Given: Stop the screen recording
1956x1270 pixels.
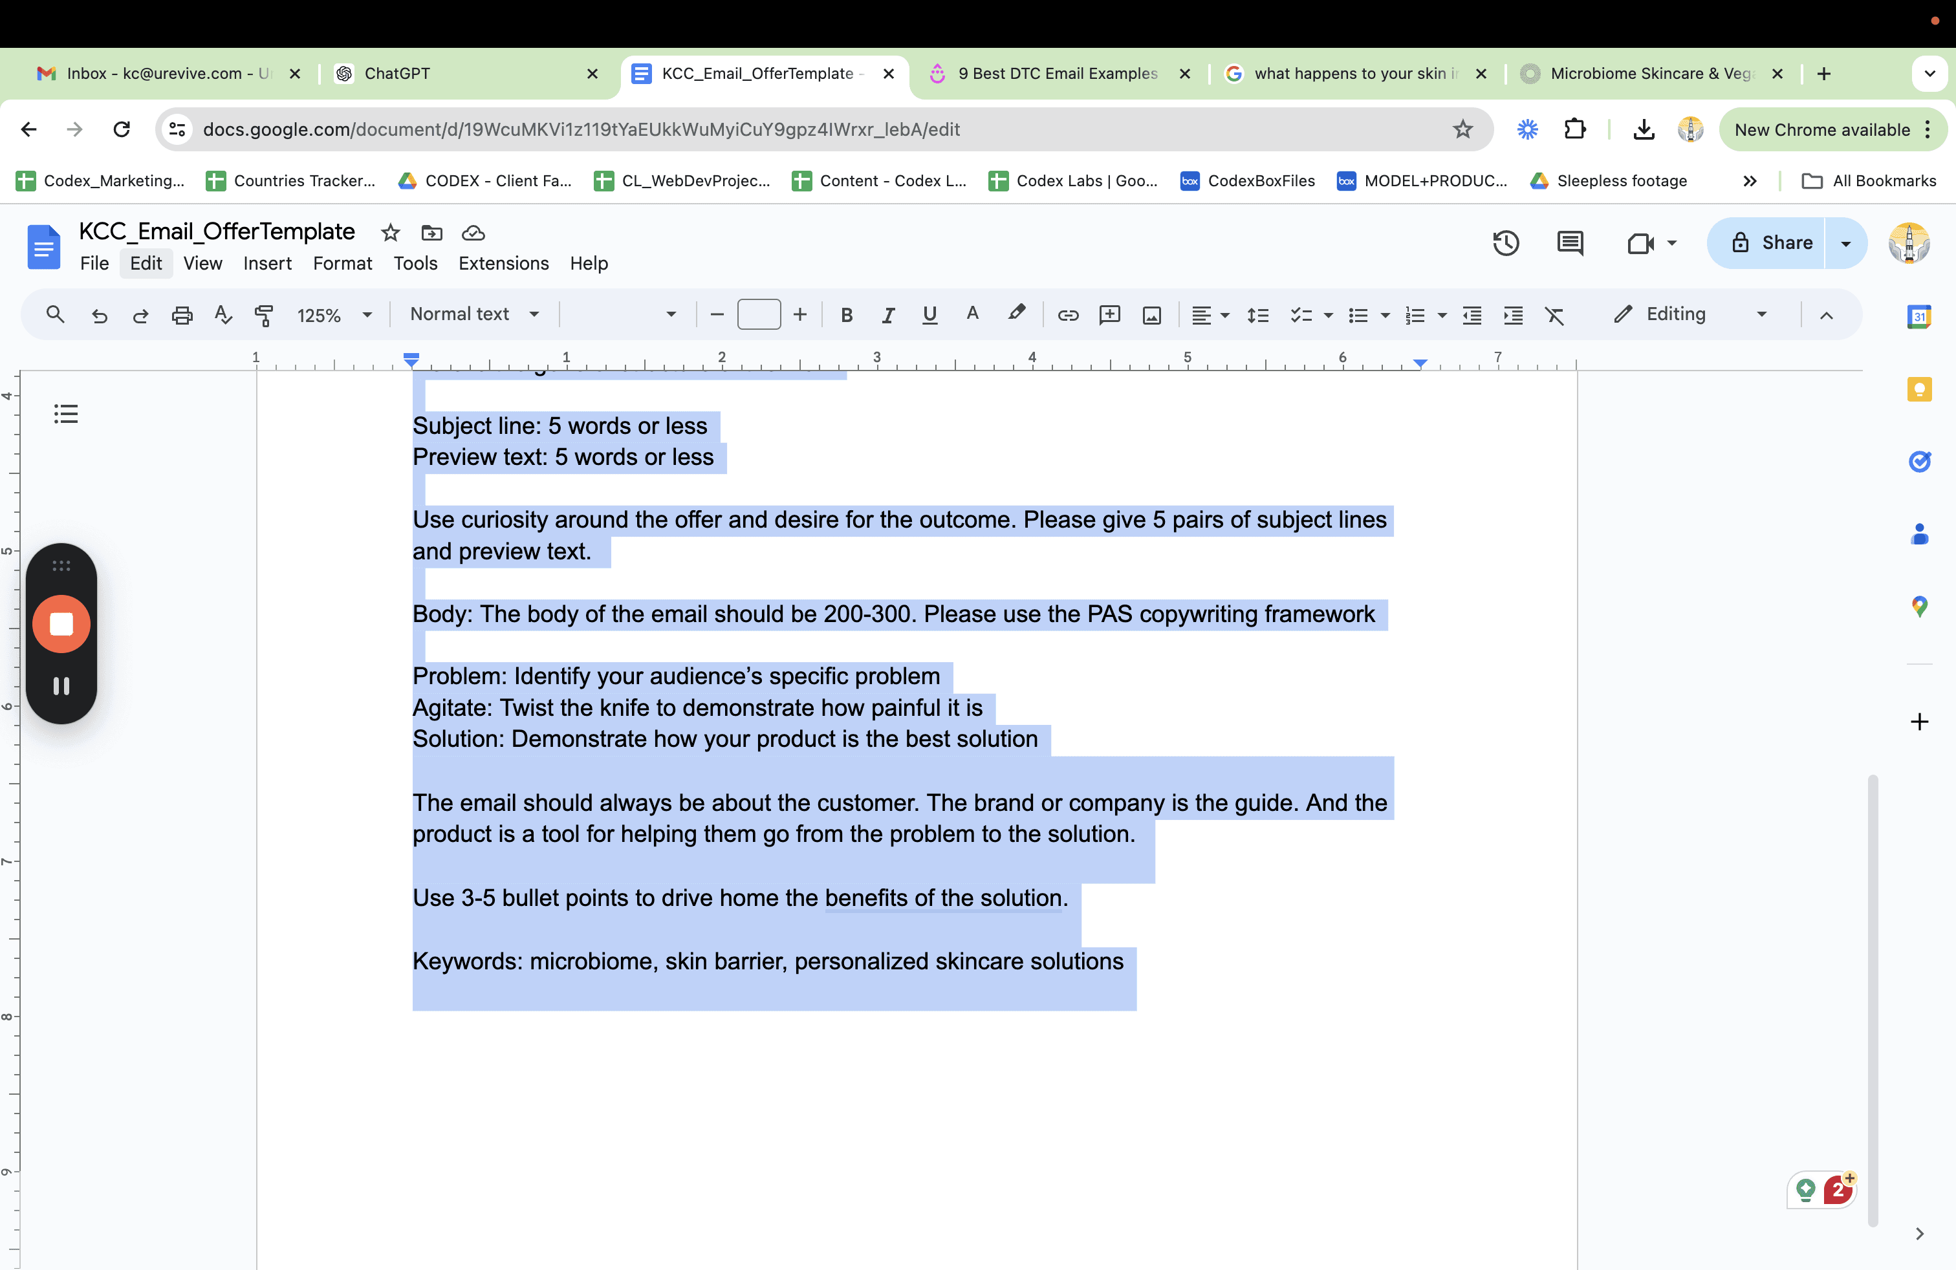Looking at the screenshot, I should (61, 624).
